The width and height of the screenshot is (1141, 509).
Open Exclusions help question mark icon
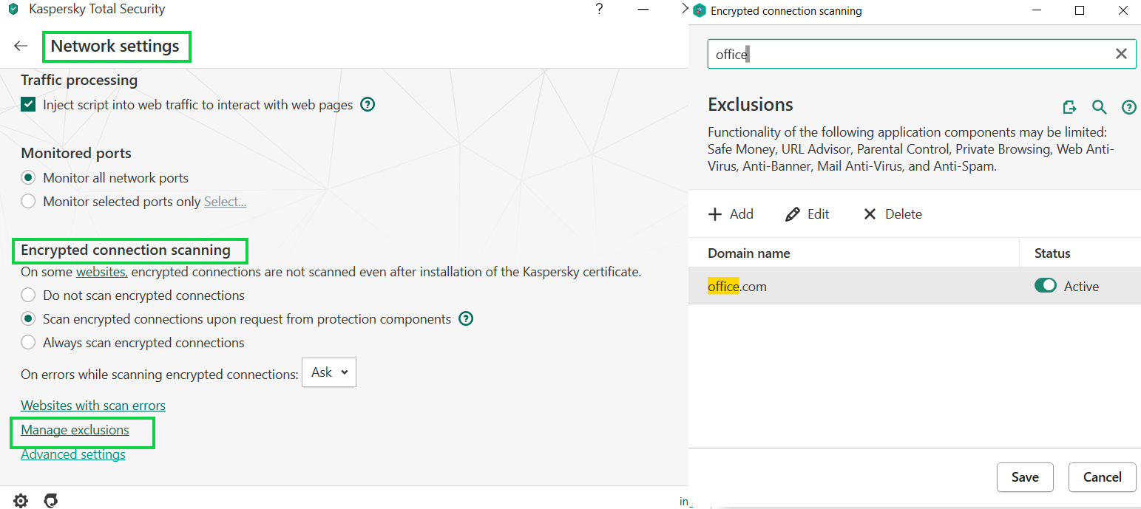(x=1128, y=108)
